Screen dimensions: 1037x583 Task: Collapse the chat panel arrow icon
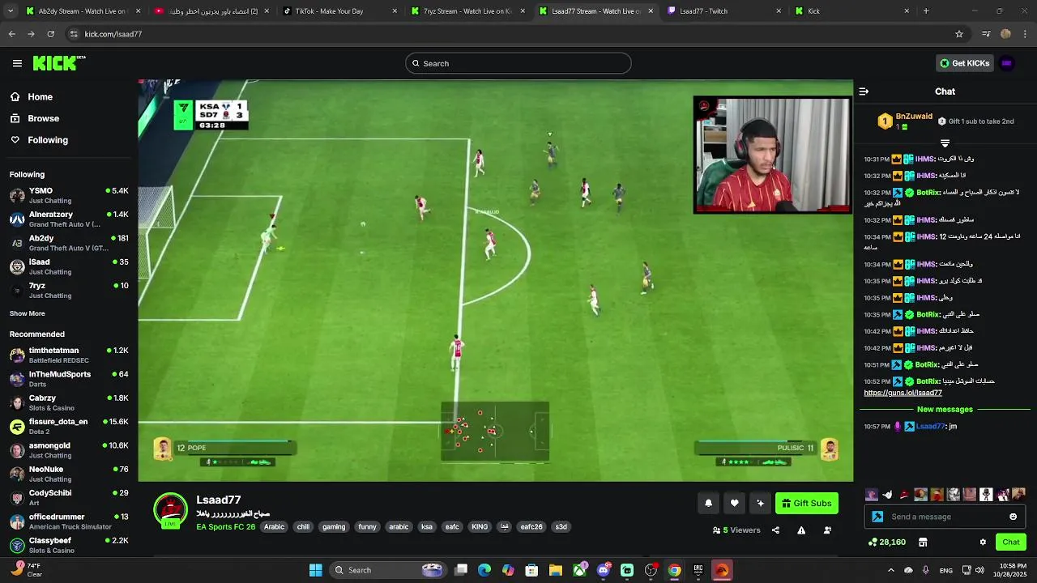click(x=864, y=91)
